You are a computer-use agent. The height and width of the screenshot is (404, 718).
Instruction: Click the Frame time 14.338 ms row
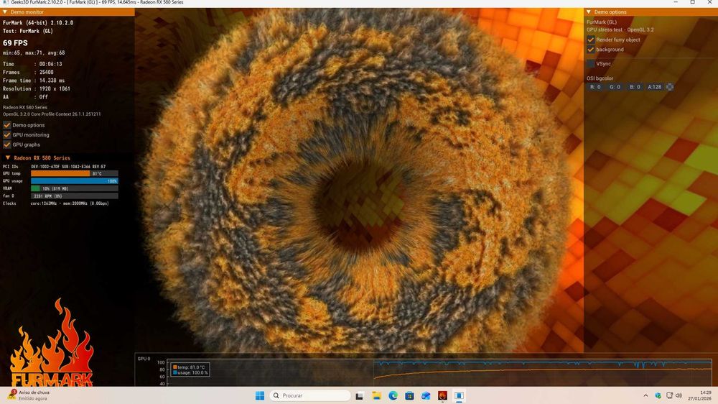(34, 81)
